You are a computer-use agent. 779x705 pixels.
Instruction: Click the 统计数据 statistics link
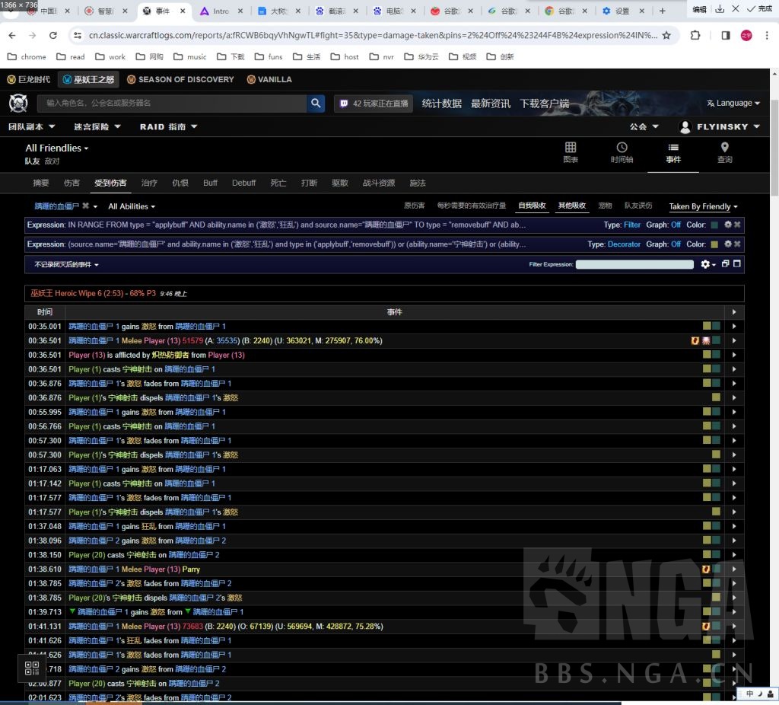(x=441, y=104)
